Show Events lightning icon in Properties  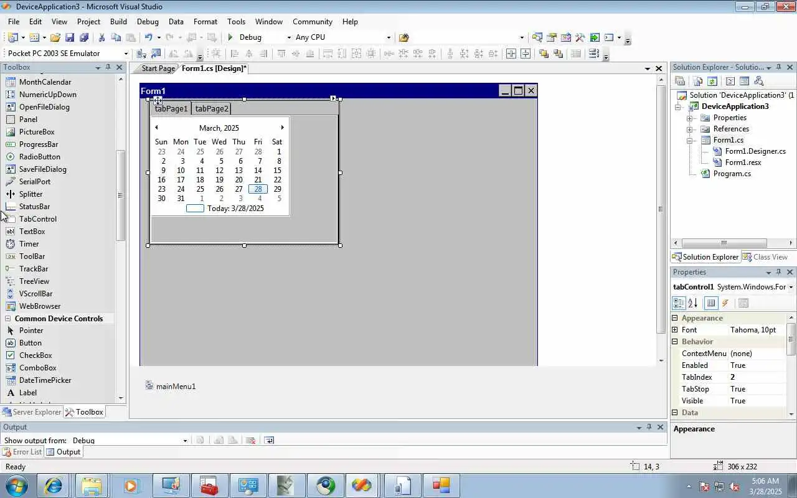coord(725,303)
